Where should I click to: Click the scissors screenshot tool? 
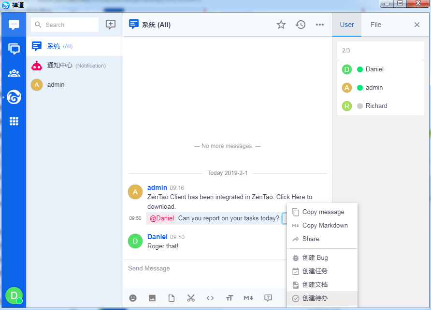[191, 298]
